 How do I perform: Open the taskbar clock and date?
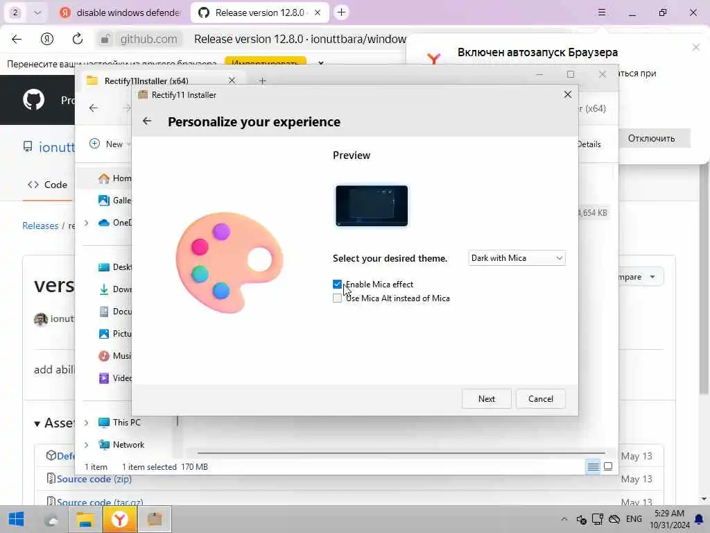tap(669, 519)
